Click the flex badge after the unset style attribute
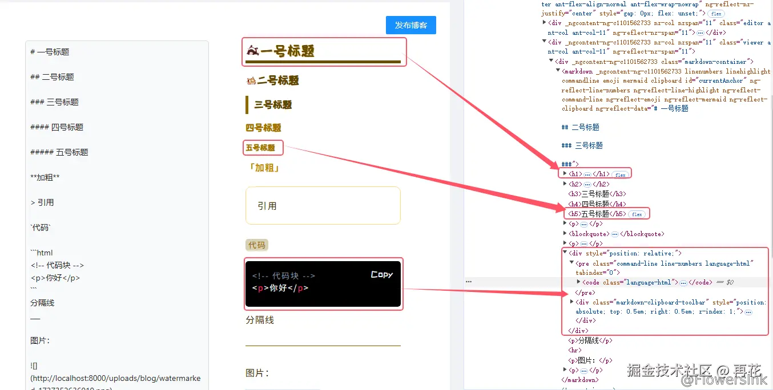 (716, 14)
